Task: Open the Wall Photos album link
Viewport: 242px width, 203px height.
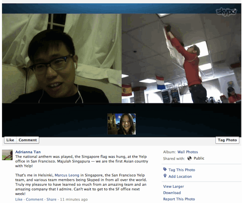Action: point(187,152)
